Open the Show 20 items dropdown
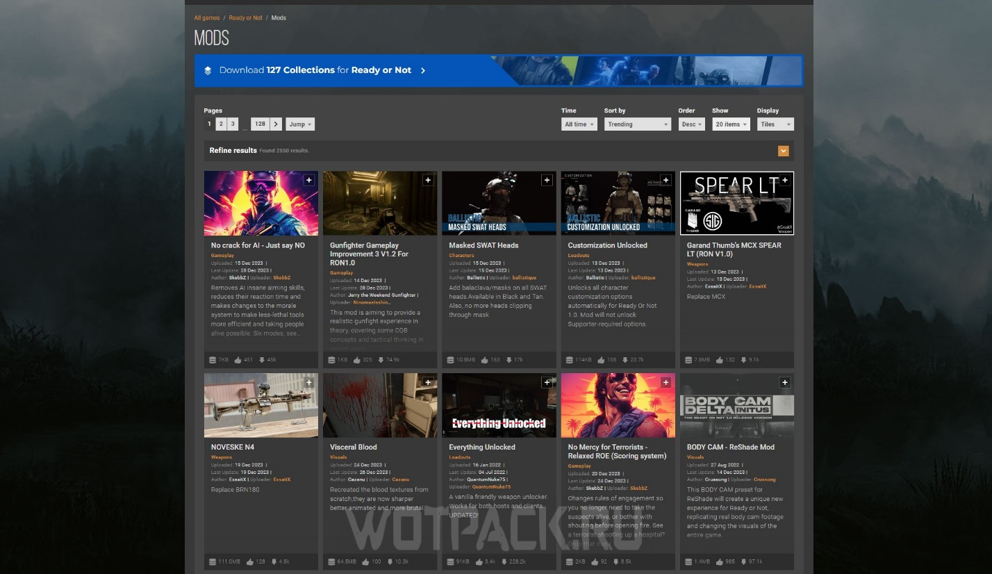 coord(731,124)
